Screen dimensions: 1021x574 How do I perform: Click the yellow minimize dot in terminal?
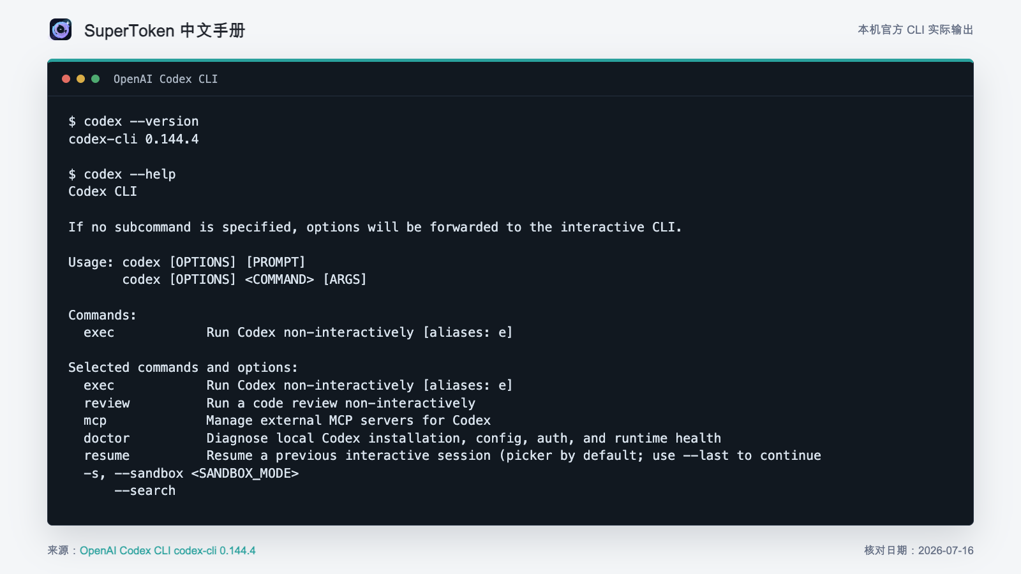pos(80,79)
